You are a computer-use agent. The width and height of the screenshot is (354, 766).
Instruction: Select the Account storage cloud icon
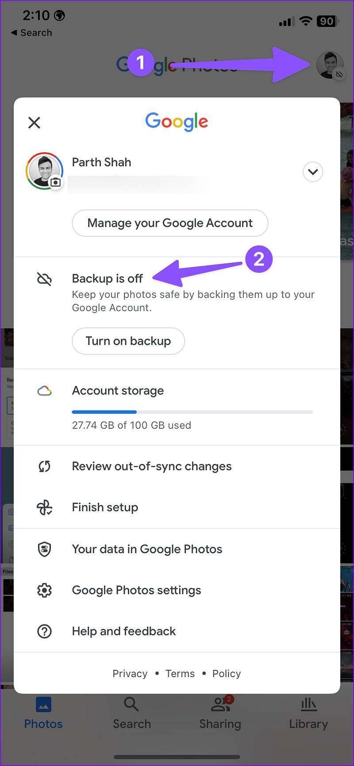[44, 390]
